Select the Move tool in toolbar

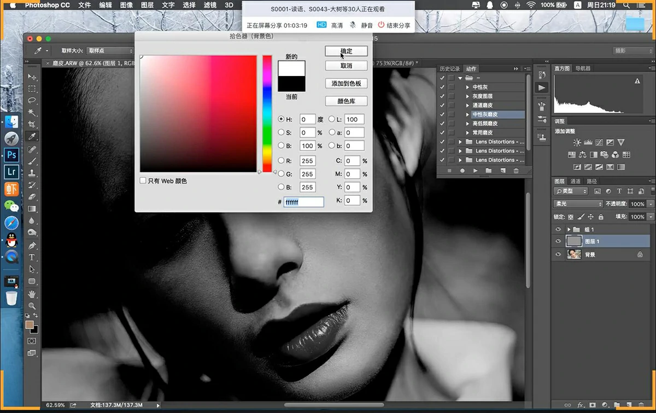pyautogui.click(x=32, y=77)
